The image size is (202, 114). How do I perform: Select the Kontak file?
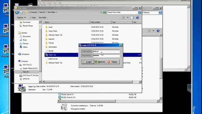pos(51,51)
